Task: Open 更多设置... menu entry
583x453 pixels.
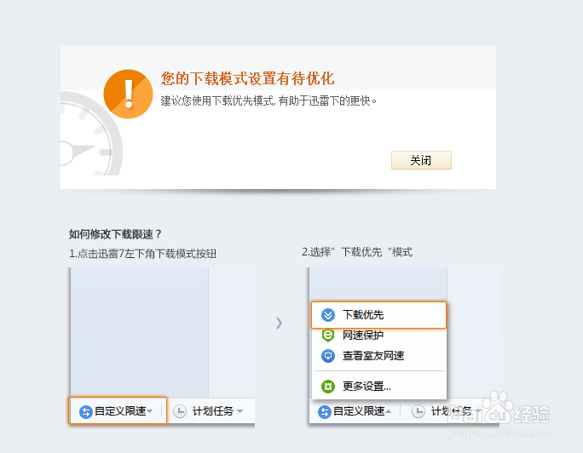Action: point(378,387)
